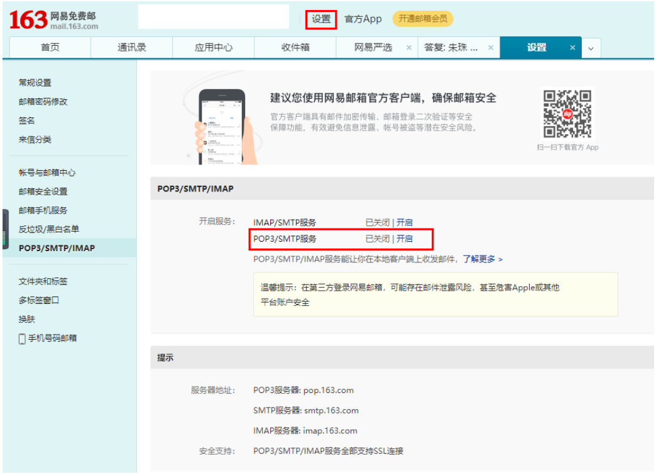Image resolution: width=656 pixels, height=474 pixels.
Task: Click the 163 NetEase mail logo
Action: 53,19
